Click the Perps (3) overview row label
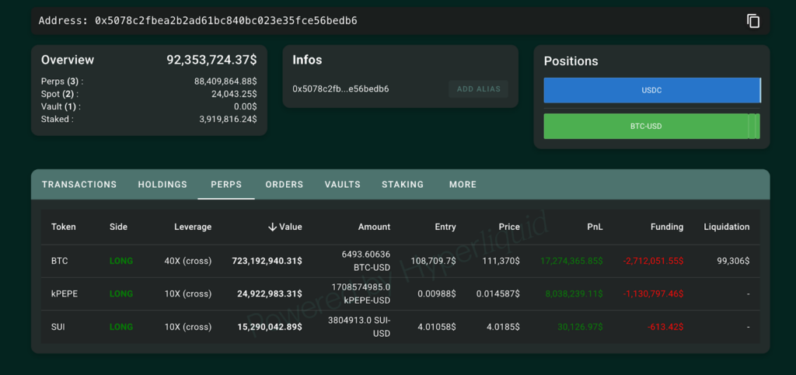The width and height of the screenshot is (796, 375). tap(62, 81)
